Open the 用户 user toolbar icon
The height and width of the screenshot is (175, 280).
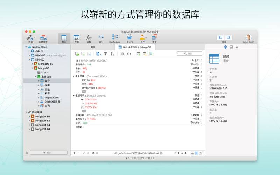tap(142, 39)
